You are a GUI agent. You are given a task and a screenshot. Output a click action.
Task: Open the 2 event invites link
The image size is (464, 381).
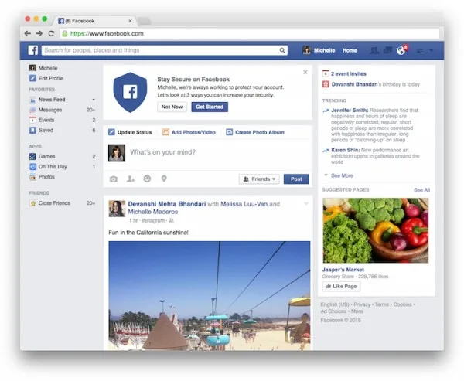(x=348, y=74)
